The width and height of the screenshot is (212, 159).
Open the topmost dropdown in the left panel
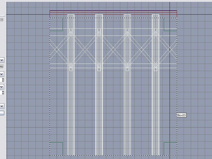(2, 60)
